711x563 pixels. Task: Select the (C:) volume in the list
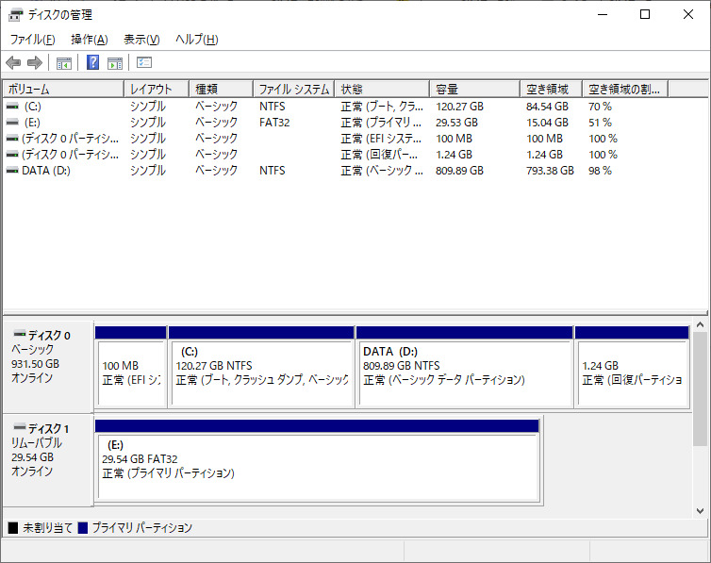coord(32,107)
